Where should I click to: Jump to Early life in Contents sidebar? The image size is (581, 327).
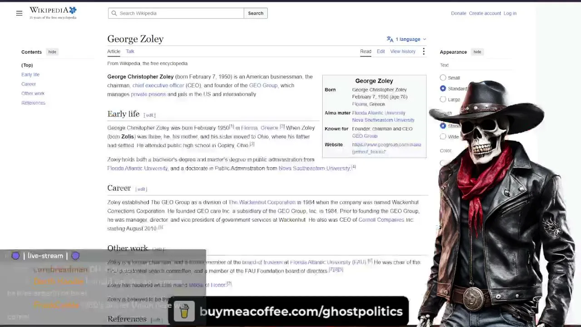[30, 74]
